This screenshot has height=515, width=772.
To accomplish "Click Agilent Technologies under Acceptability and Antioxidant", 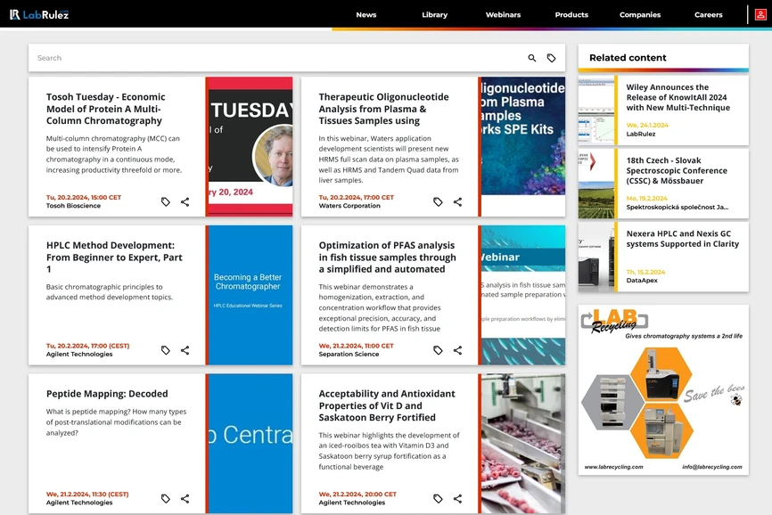I will (351, 503).
